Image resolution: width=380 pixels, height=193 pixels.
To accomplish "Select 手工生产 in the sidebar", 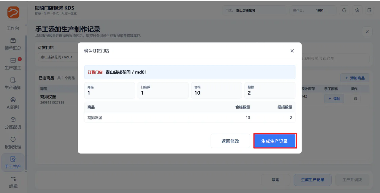I will click(x=13, y=162).
